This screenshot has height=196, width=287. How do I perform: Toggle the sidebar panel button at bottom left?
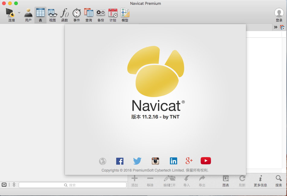click(4, 185)
